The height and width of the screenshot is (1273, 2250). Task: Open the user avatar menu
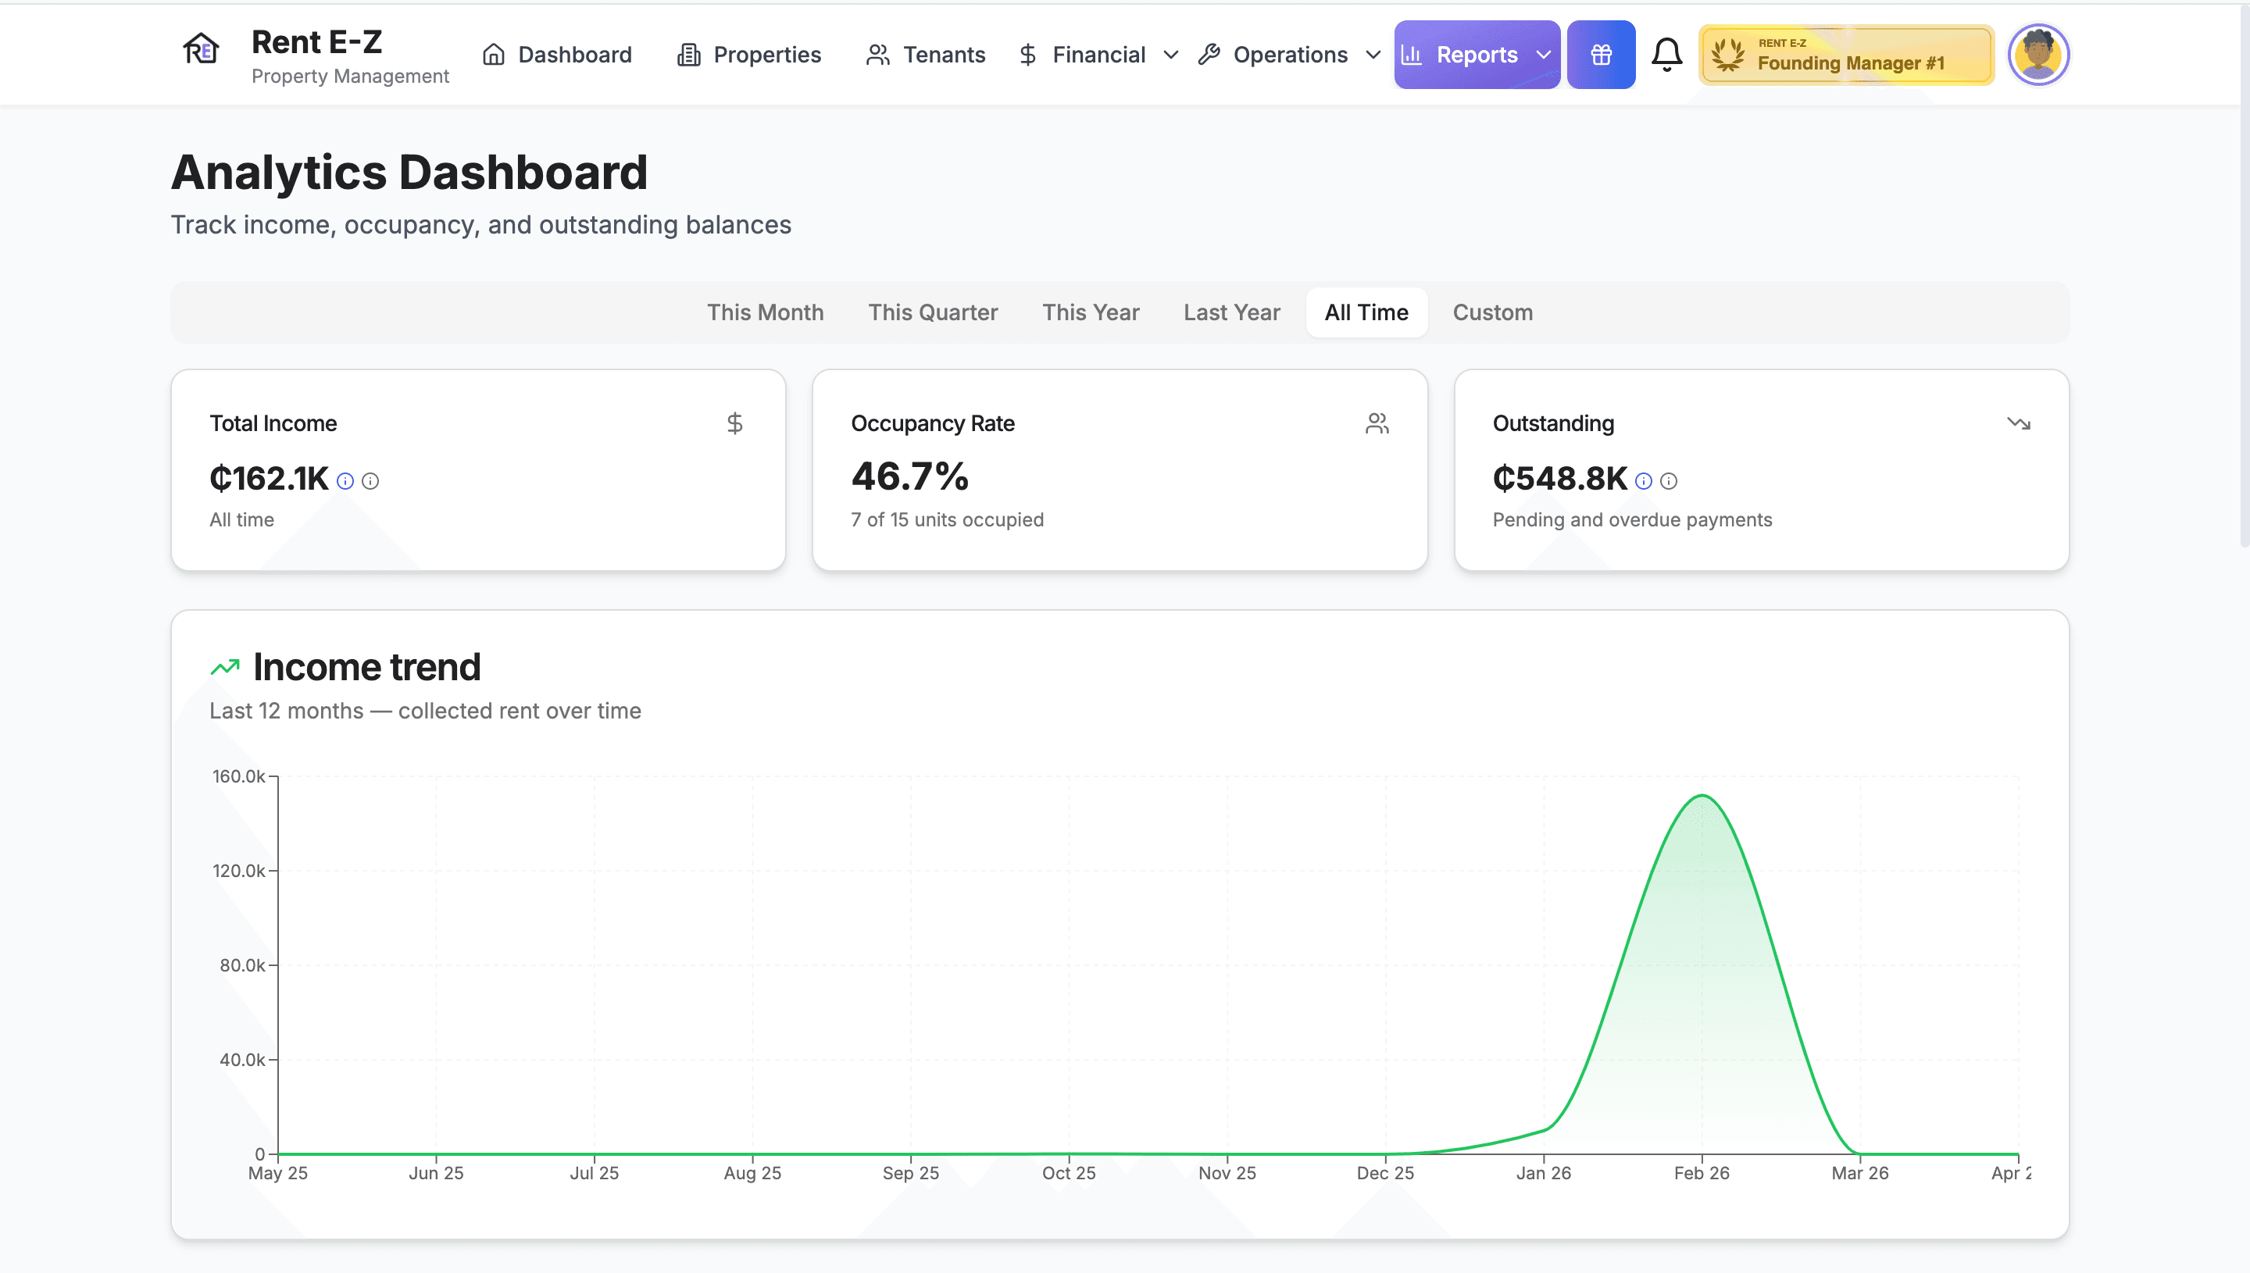(2038, 55)
